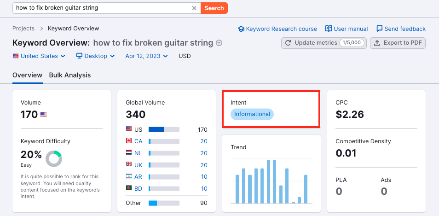Image resolution: width=439 pixels, height=216 pixels.
Task: Click the Desktop monitor icon
Action: coord(79,56)
